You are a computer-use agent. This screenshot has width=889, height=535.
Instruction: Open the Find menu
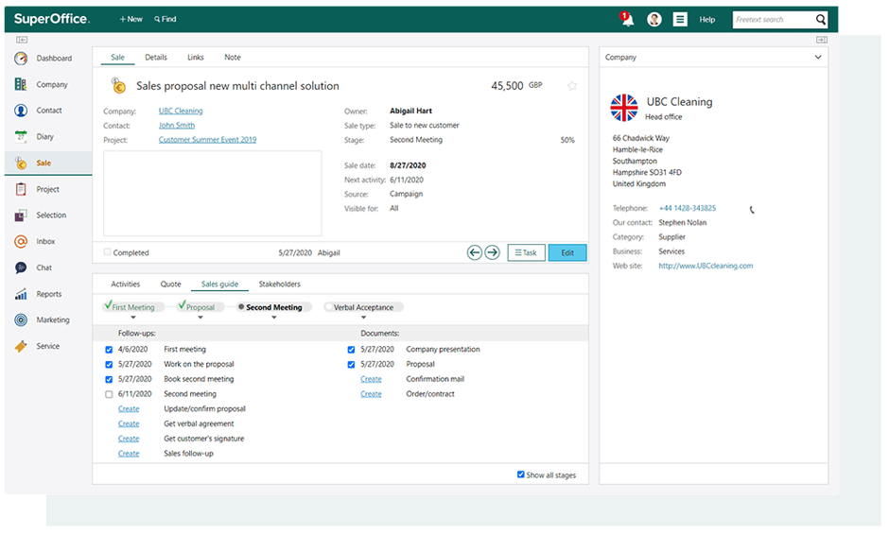click(x=165, y=19)
